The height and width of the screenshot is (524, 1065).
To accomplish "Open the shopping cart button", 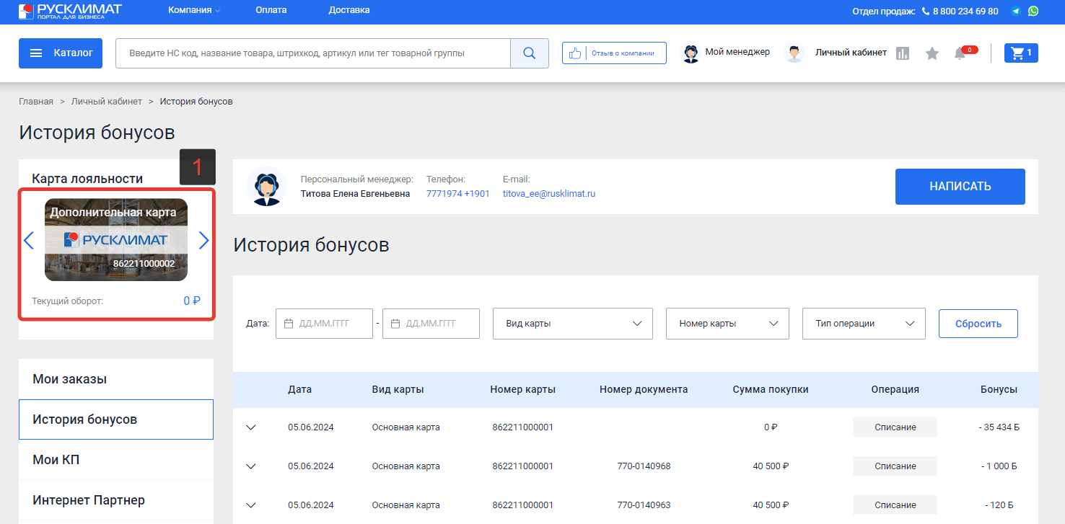I will (x=1021, y=53).
